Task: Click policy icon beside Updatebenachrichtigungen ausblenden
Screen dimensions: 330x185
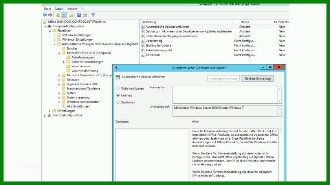Action: point(143,36)
